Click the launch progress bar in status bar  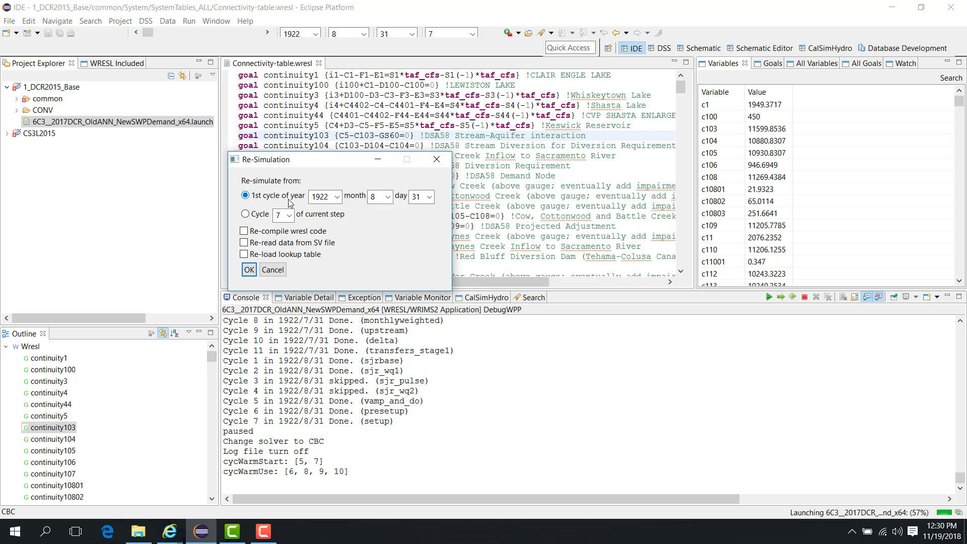(x=944, y=513)
